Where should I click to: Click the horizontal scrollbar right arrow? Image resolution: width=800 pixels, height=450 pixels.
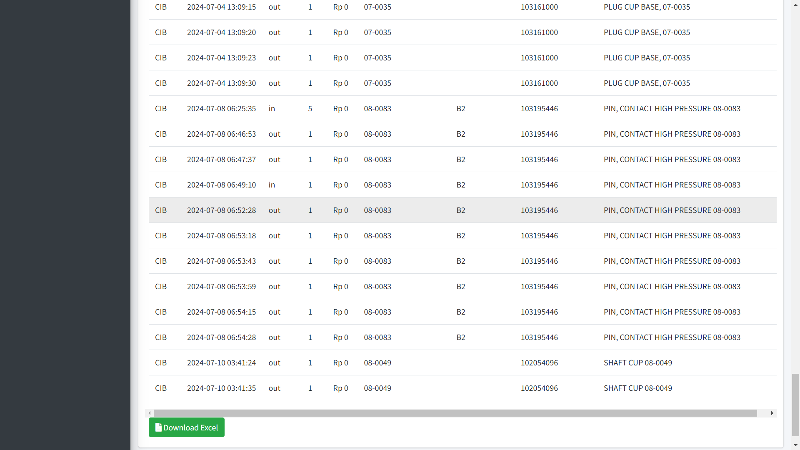click(x=772, y=413)
